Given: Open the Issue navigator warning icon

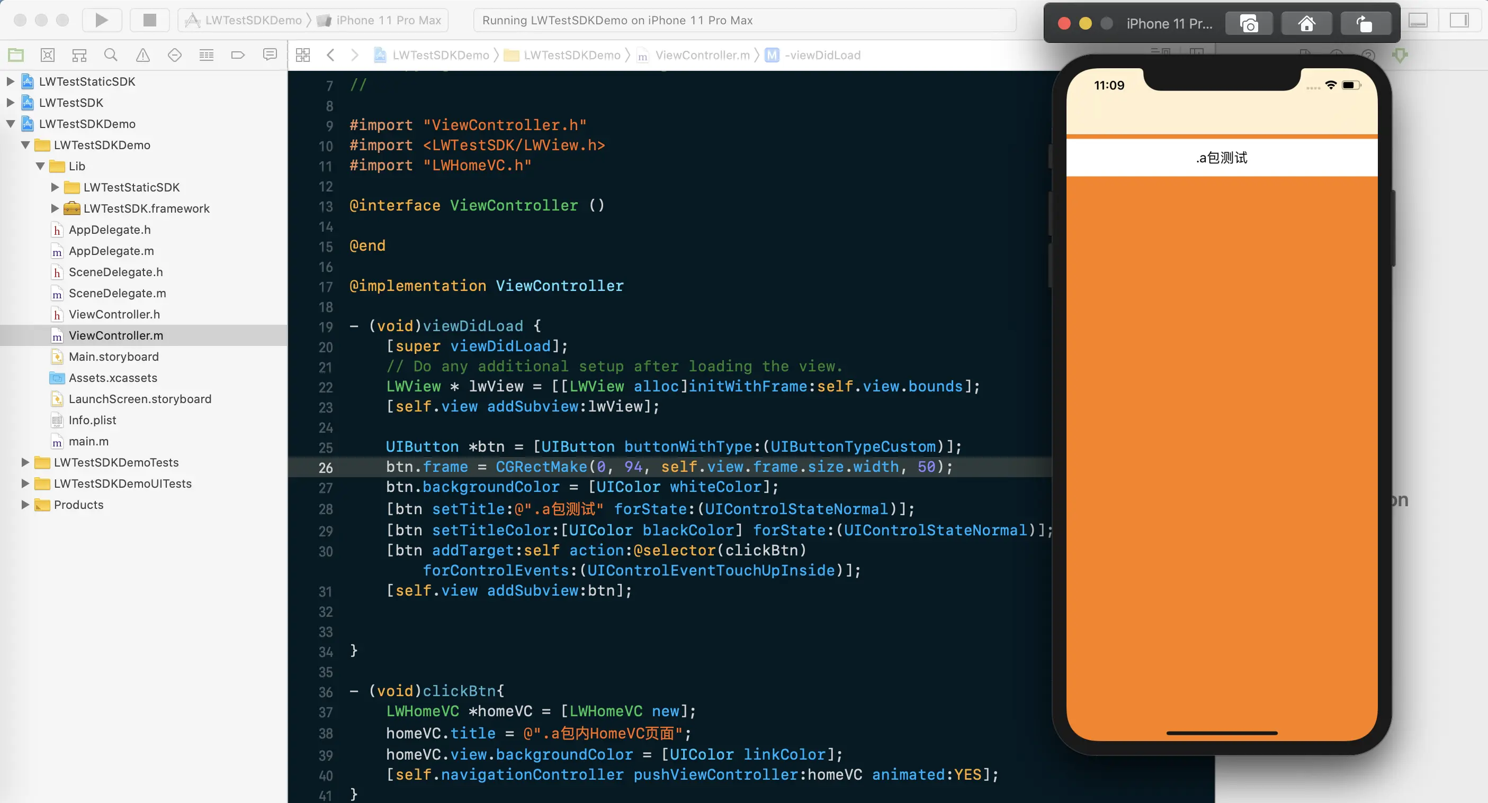Looking at the screenshot, I should (x=142, y=55).
